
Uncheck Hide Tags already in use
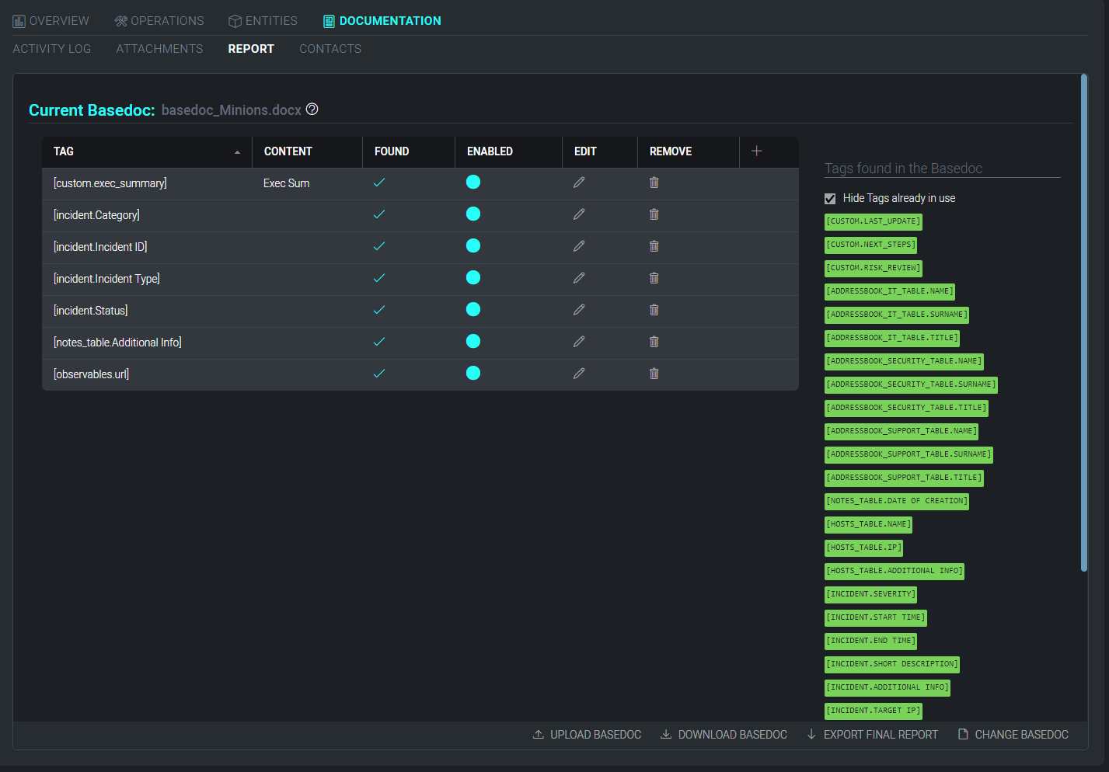(x=830, y=199)
